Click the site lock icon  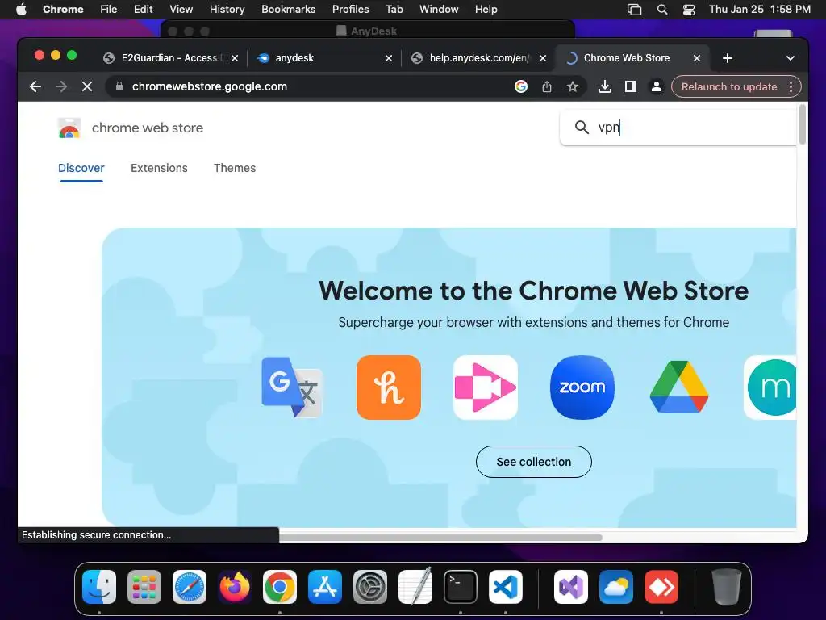coord(119,86)
